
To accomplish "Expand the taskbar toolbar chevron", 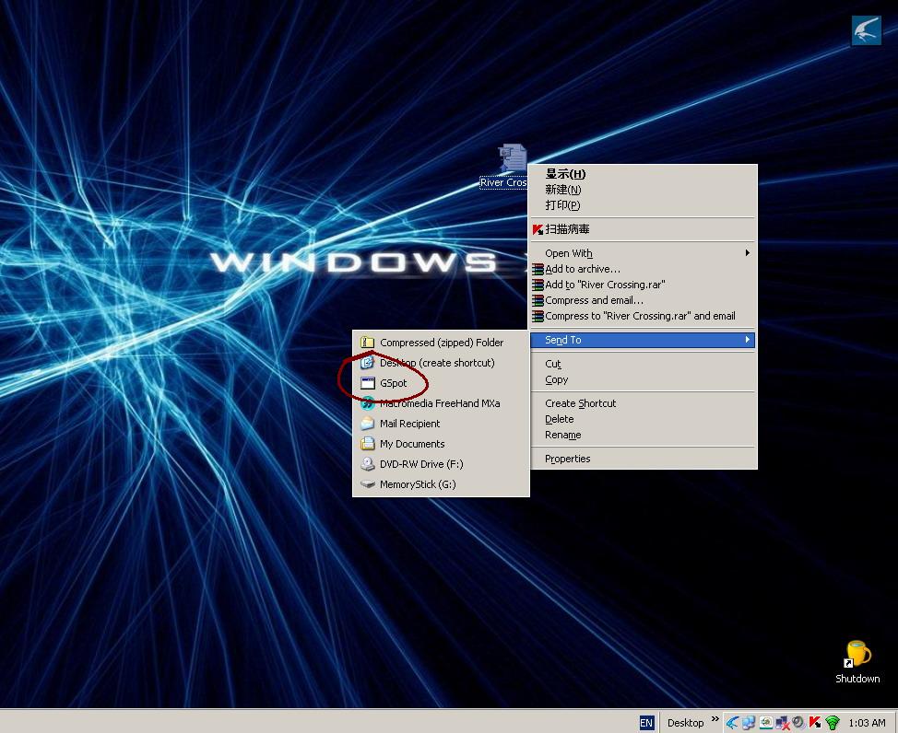I will pos(715,718).
